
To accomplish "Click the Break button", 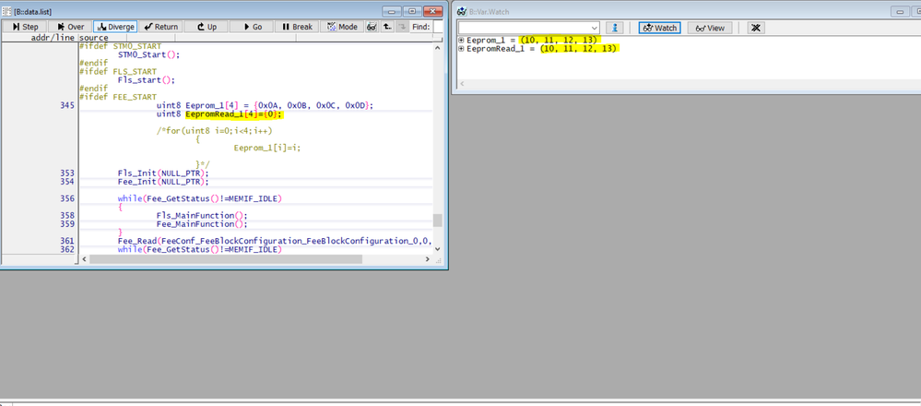I will 297,27.
